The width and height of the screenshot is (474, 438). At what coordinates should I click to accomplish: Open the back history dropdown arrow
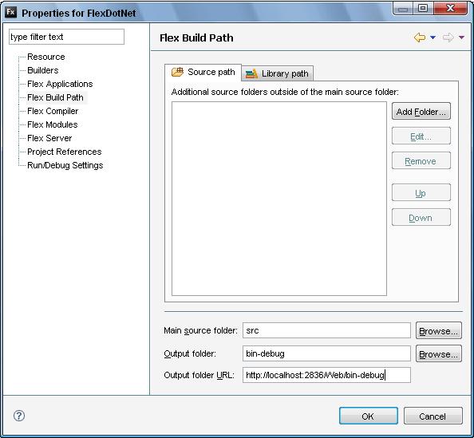(433, 37)
